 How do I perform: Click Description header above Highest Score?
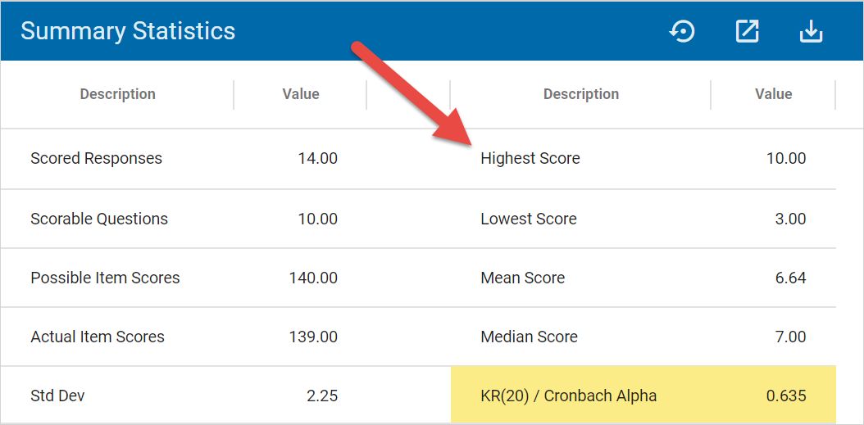pos(580,94)
